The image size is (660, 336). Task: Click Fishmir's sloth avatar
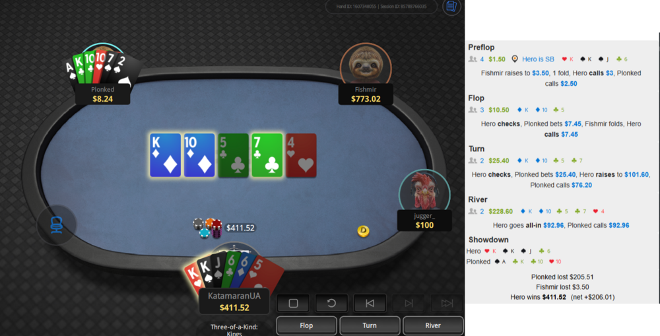click(x=366, y=64)
